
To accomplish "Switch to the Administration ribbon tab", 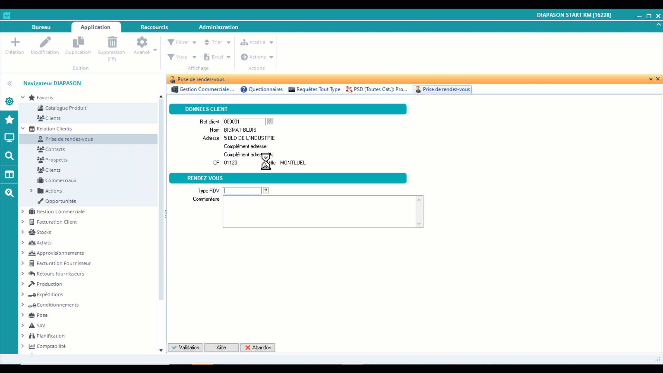I will [218, 27].
